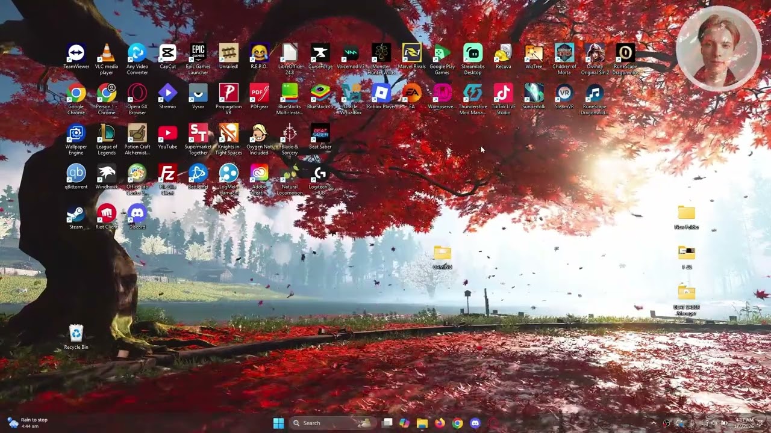Select the Any Video Converter icon
The height and width of the screenshot is (433, 771).
(x=137, y=54)
